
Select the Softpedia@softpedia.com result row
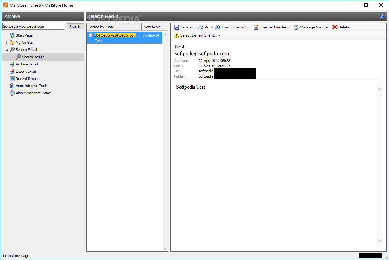point(124,38)
